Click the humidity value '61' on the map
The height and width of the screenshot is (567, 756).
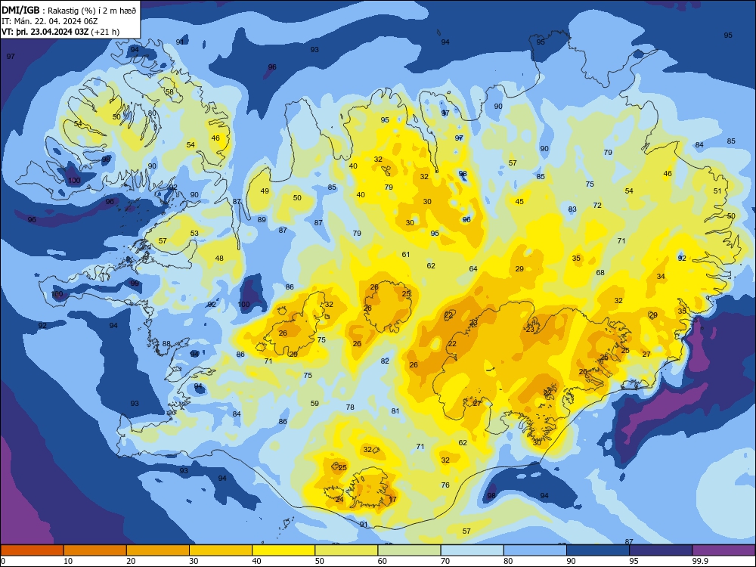coord(406,254)
